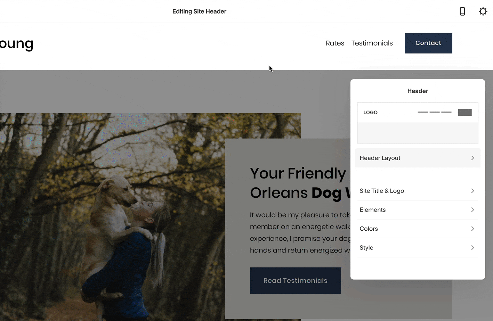Click the Contact header button

click(428, 43)
